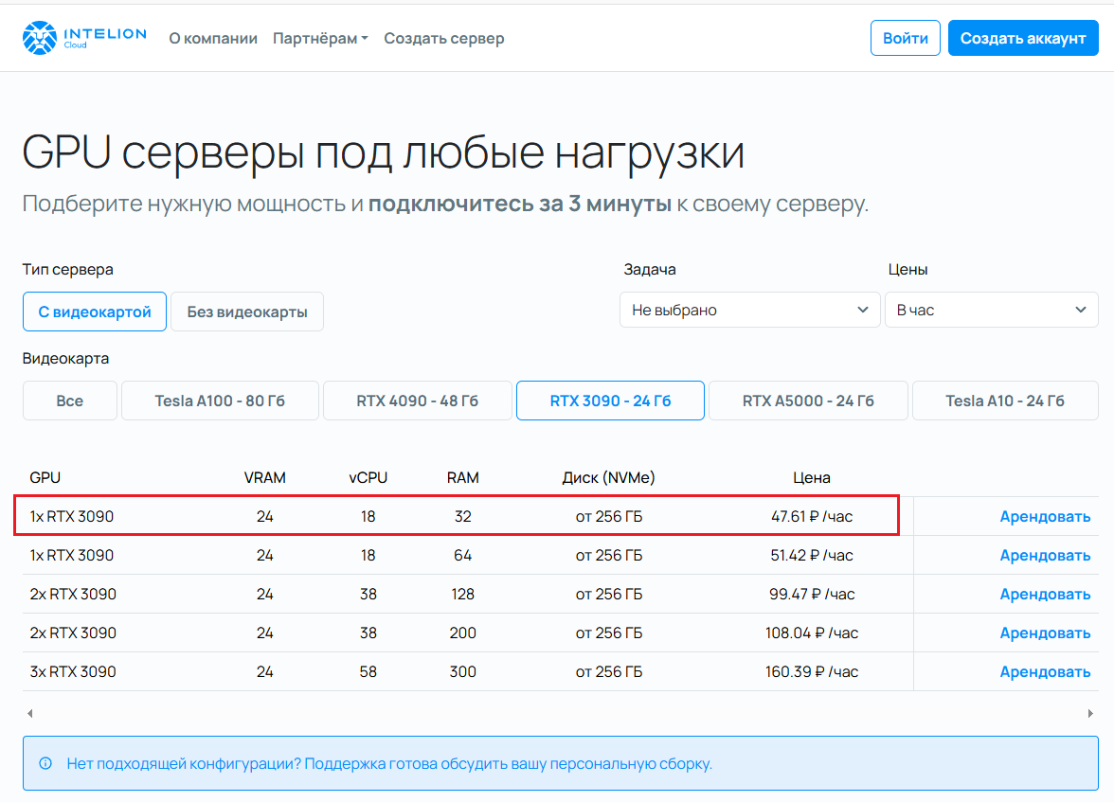This screenshot has height=802, width=1114.
Task: Rent the 108.04 ₽/час 2x RTX 3090 server
Action: [x=1045, y=633]
